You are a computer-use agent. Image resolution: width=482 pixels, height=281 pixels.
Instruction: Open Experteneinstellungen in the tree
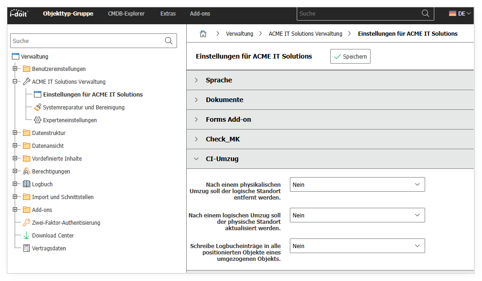click(70, 120)
